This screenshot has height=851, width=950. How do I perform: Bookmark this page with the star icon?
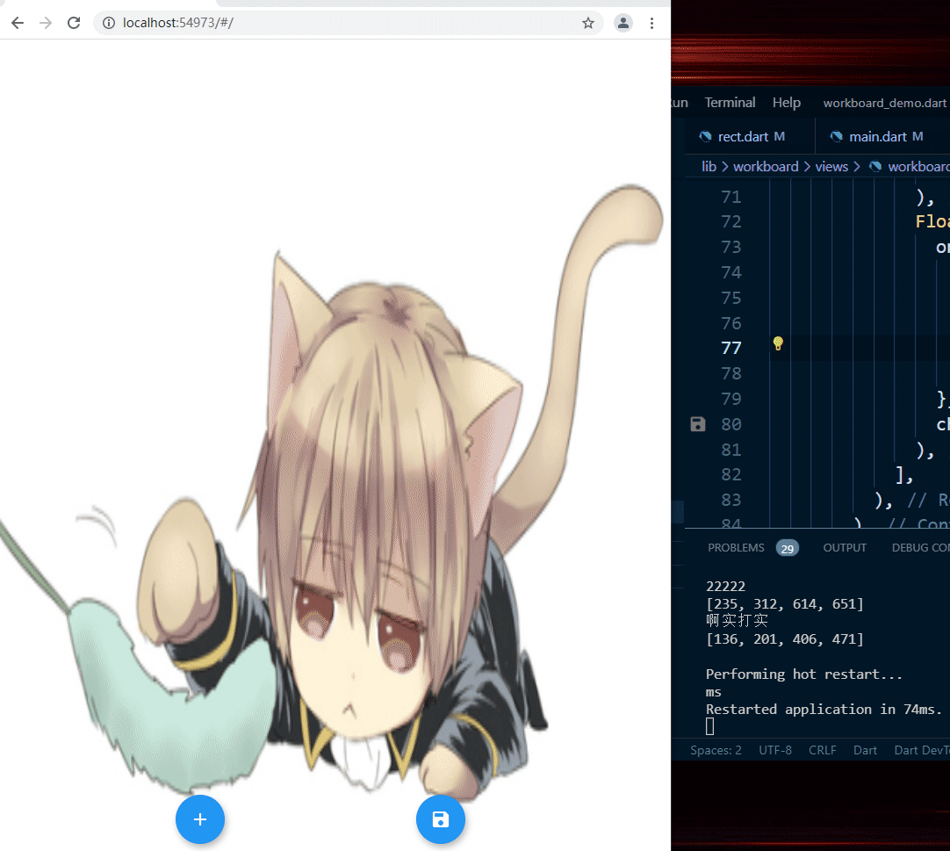coord(587,23)
